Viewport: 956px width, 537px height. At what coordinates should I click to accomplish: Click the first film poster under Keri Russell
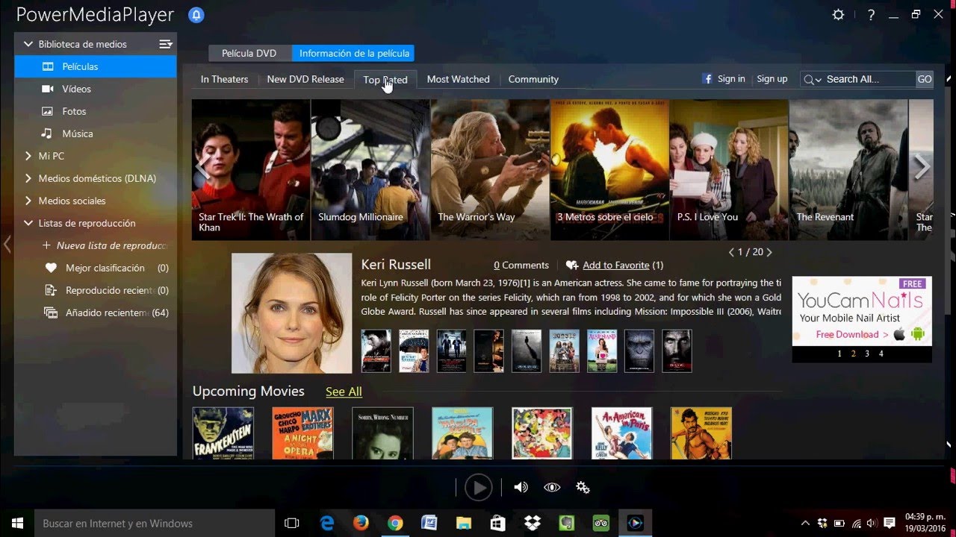point(376,351)
